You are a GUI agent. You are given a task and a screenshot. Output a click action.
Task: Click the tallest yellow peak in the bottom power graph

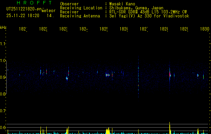169,128
